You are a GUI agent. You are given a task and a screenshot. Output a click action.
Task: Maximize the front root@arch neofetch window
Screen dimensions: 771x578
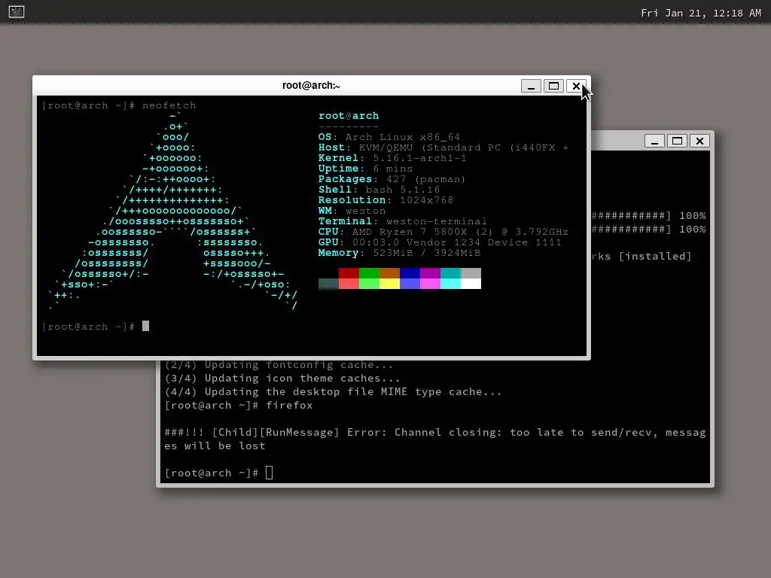pos(553,86)
